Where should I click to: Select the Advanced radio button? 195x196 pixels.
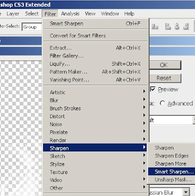[162, 103]
